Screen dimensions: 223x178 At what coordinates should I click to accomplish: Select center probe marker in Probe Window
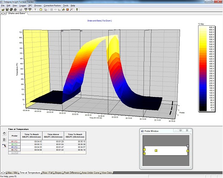(156, 151)
